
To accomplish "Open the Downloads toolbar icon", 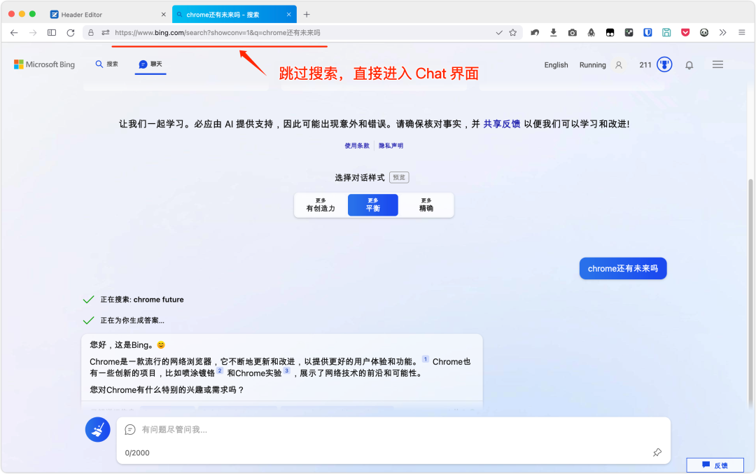I will 554,33.
